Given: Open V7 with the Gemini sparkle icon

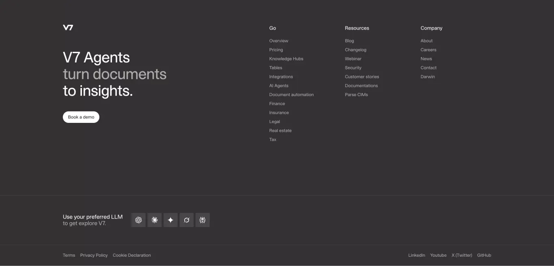Looking at the screenshot, I should coord(170,220).
